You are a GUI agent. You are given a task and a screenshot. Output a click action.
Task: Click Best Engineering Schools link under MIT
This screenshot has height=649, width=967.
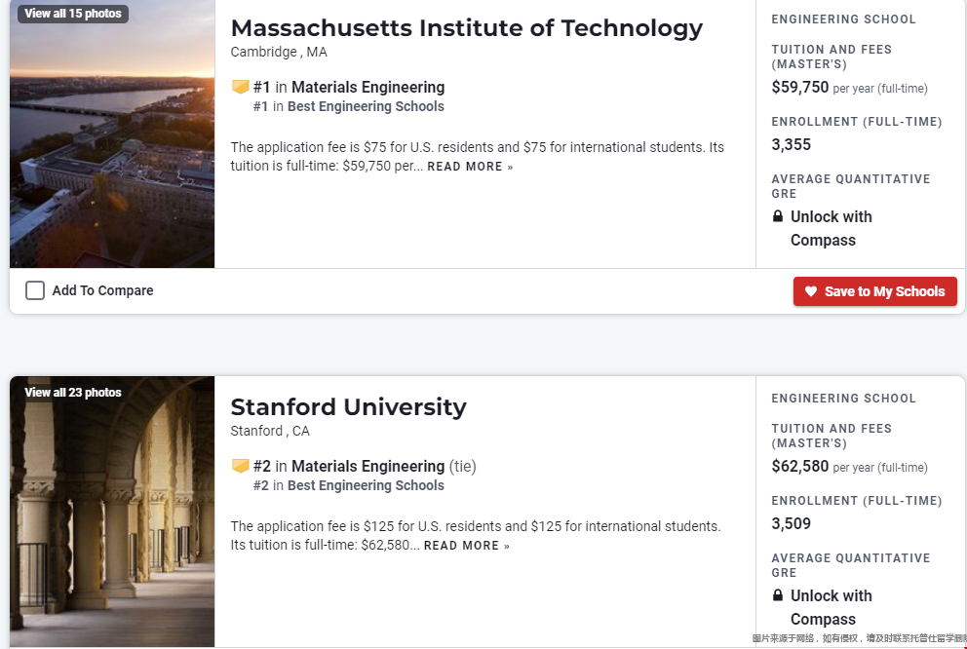point(366,106)
